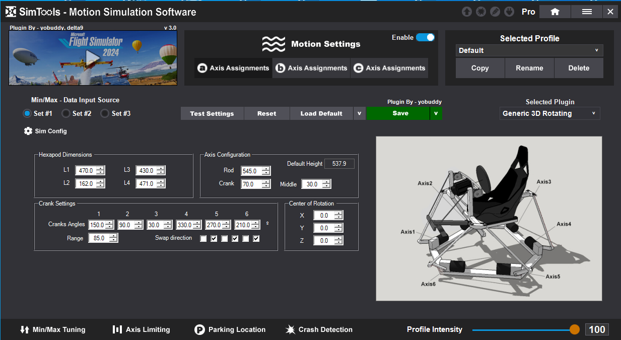This screenshot has width=621, height=340.
Task: Click the SimTools logo icon
Action: [x=11, y=12]
